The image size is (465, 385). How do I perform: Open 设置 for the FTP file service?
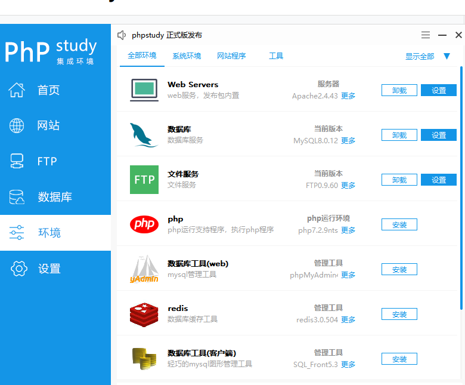(439, 180)
